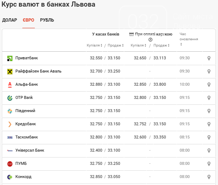The height and width of the screenshot is (185, 218).
Task: Sort by cash desk Купівля column
Action: 95,45
